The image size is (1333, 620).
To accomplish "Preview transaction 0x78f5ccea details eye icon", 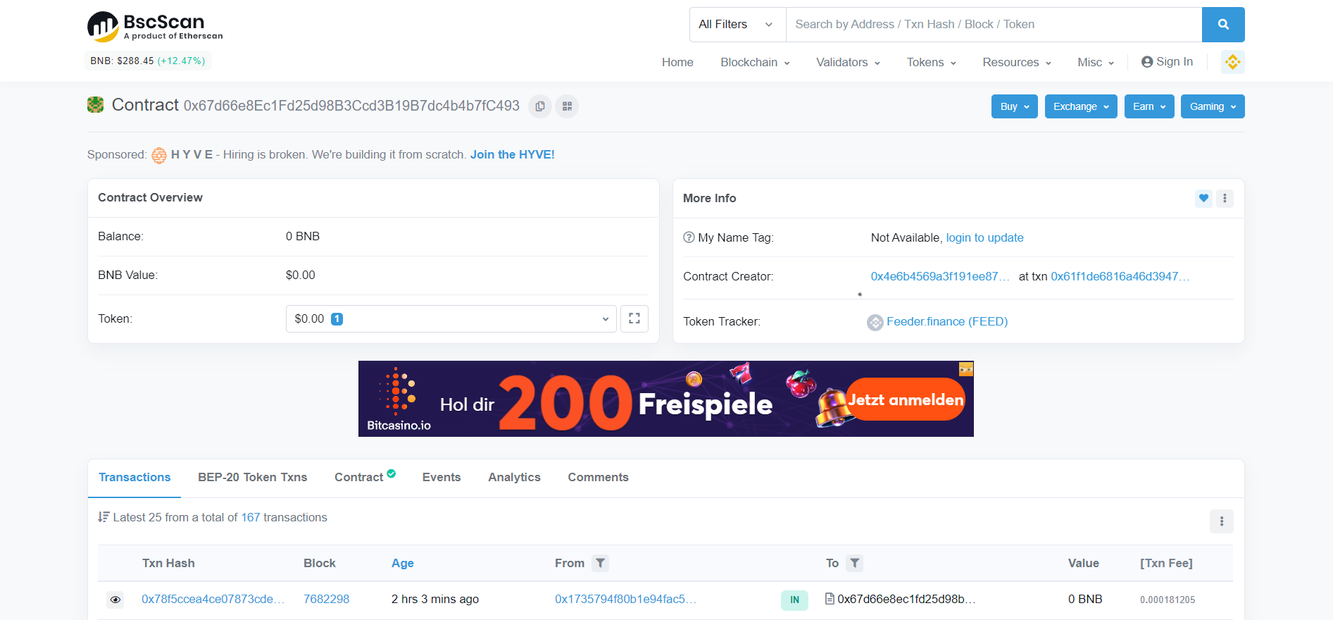I will coord(115,600).
